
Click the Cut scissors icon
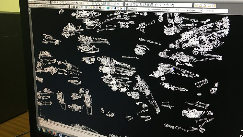pyautogui.click(x=69, y=3)
